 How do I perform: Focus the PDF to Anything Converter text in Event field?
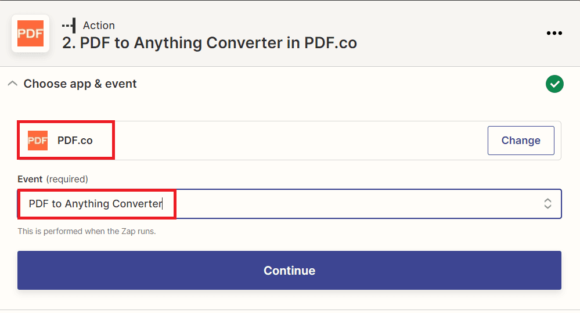coord(95,203)
